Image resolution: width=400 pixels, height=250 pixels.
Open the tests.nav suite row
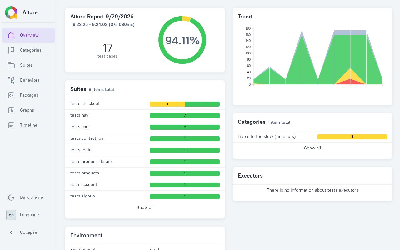pyautogui.click(x=145, y=115)
